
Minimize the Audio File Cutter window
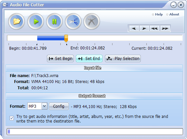point(173,5)
